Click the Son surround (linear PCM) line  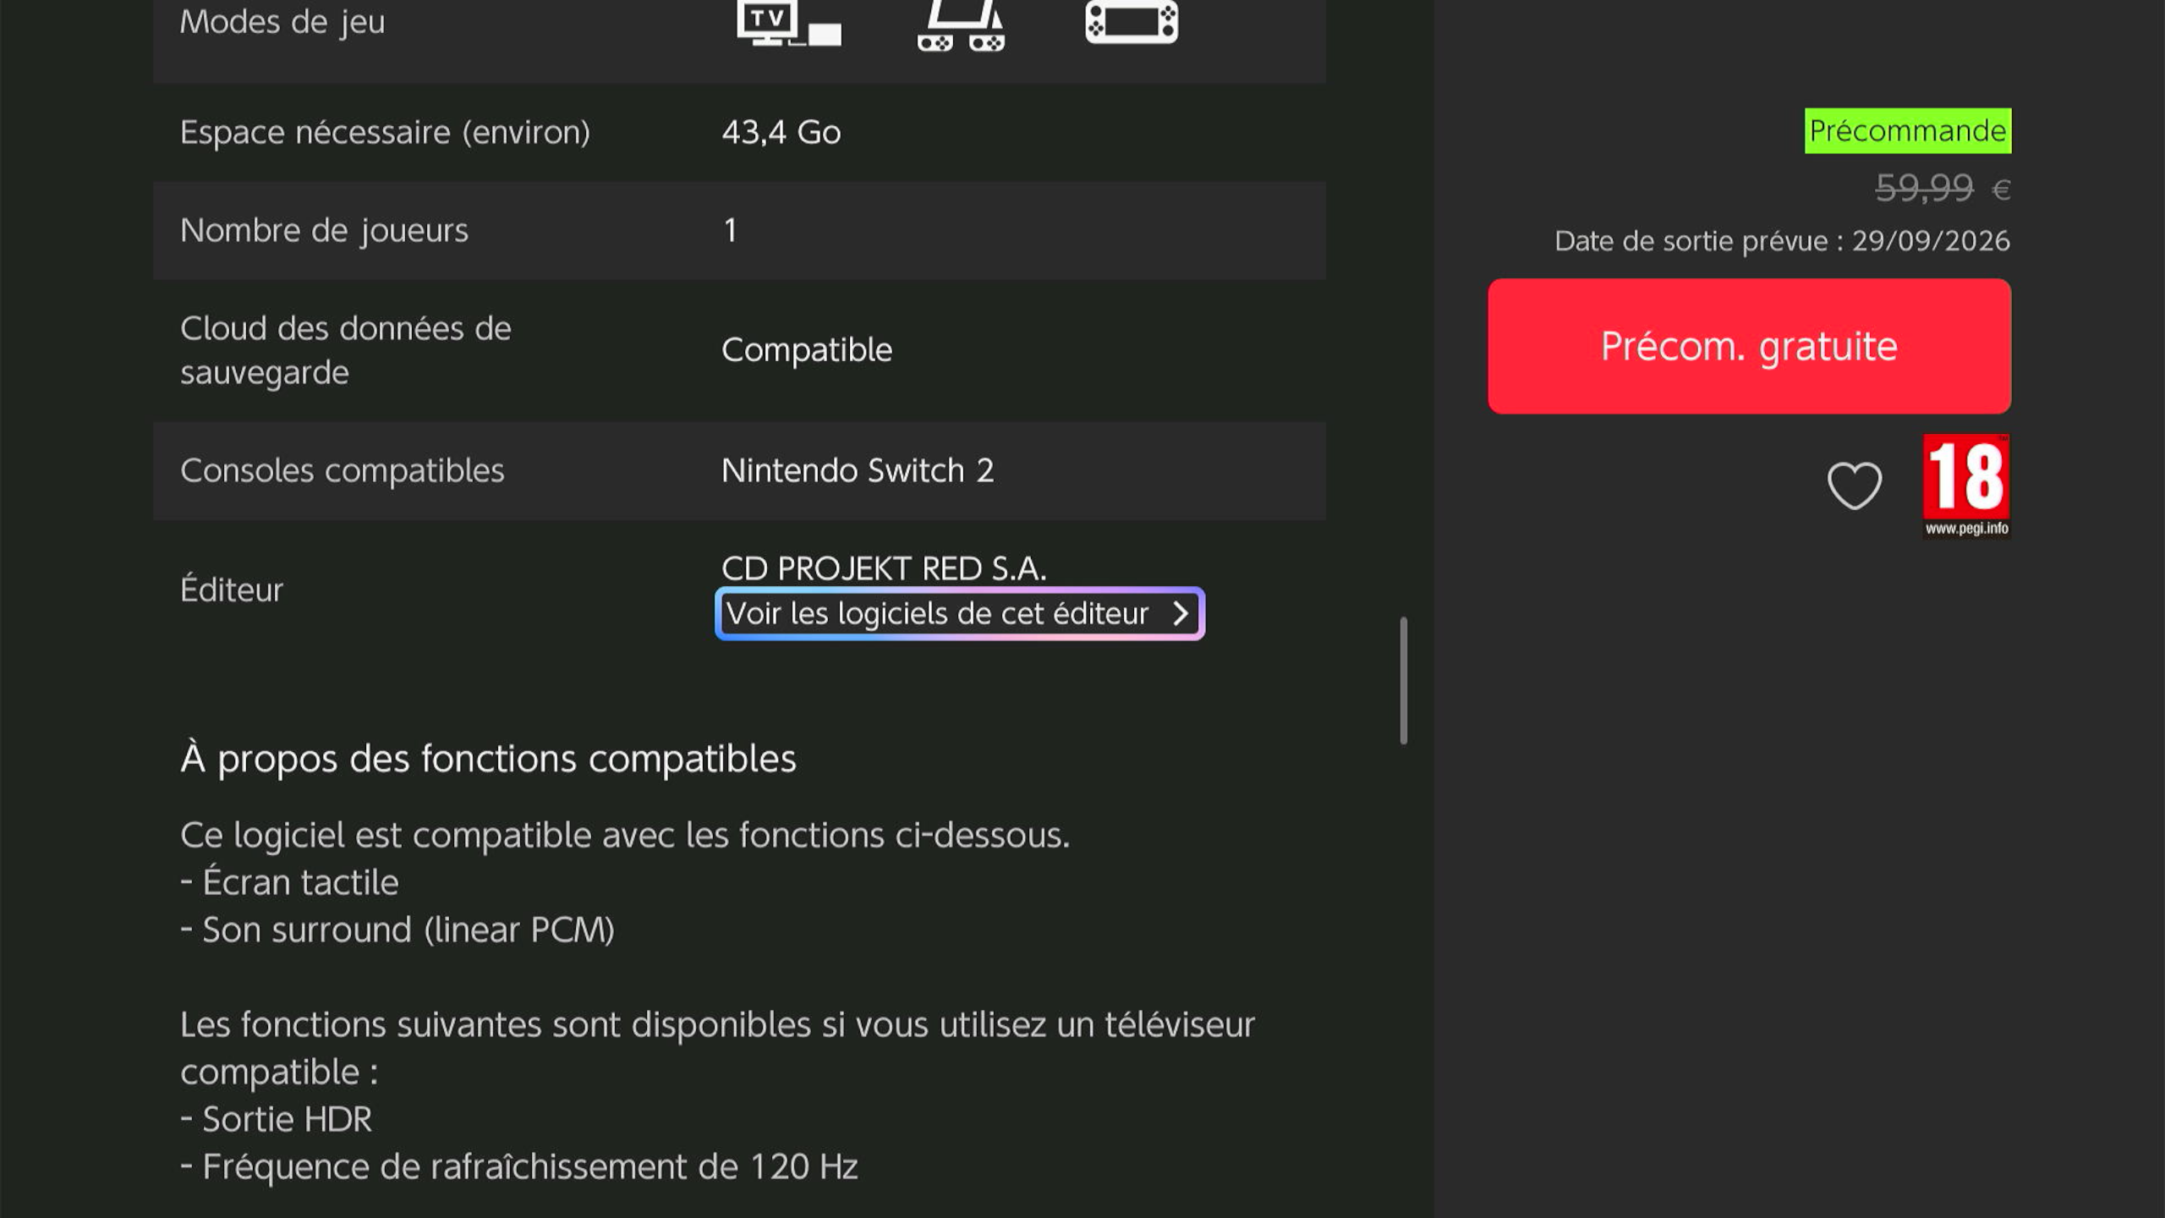(x=397, y=930)
